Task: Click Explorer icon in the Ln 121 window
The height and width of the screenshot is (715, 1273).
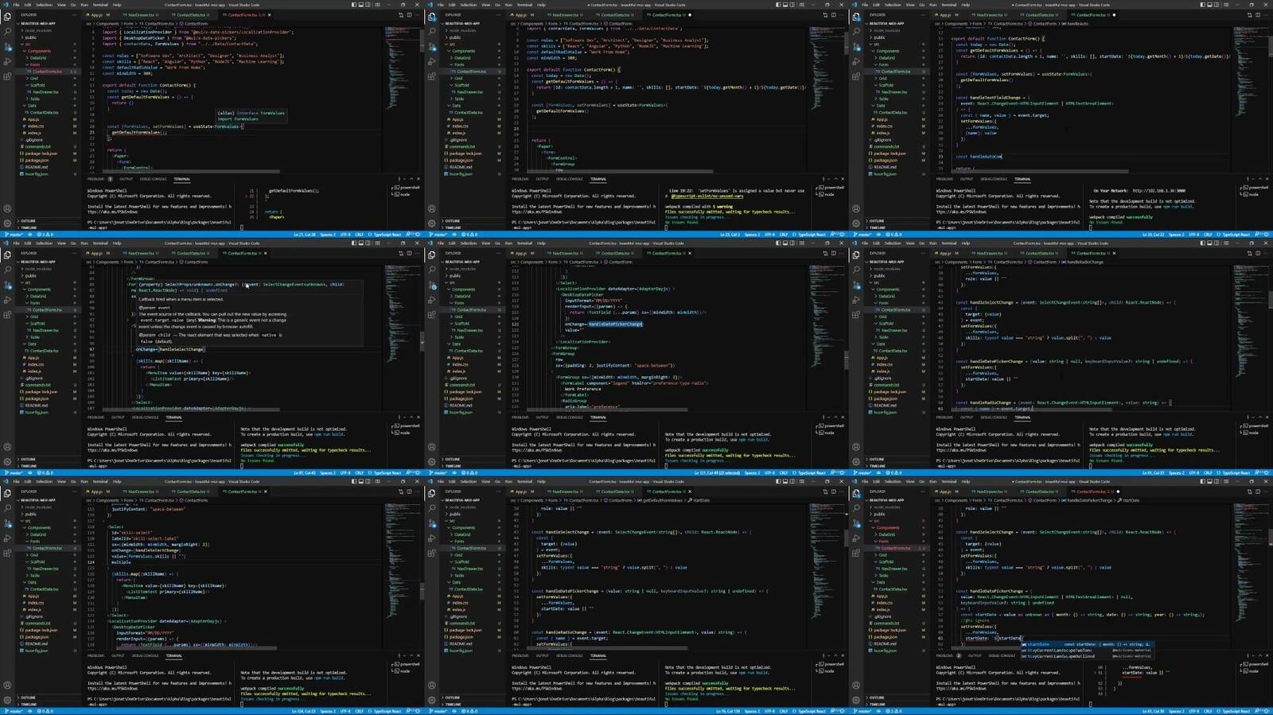Action: coord(432,255)
